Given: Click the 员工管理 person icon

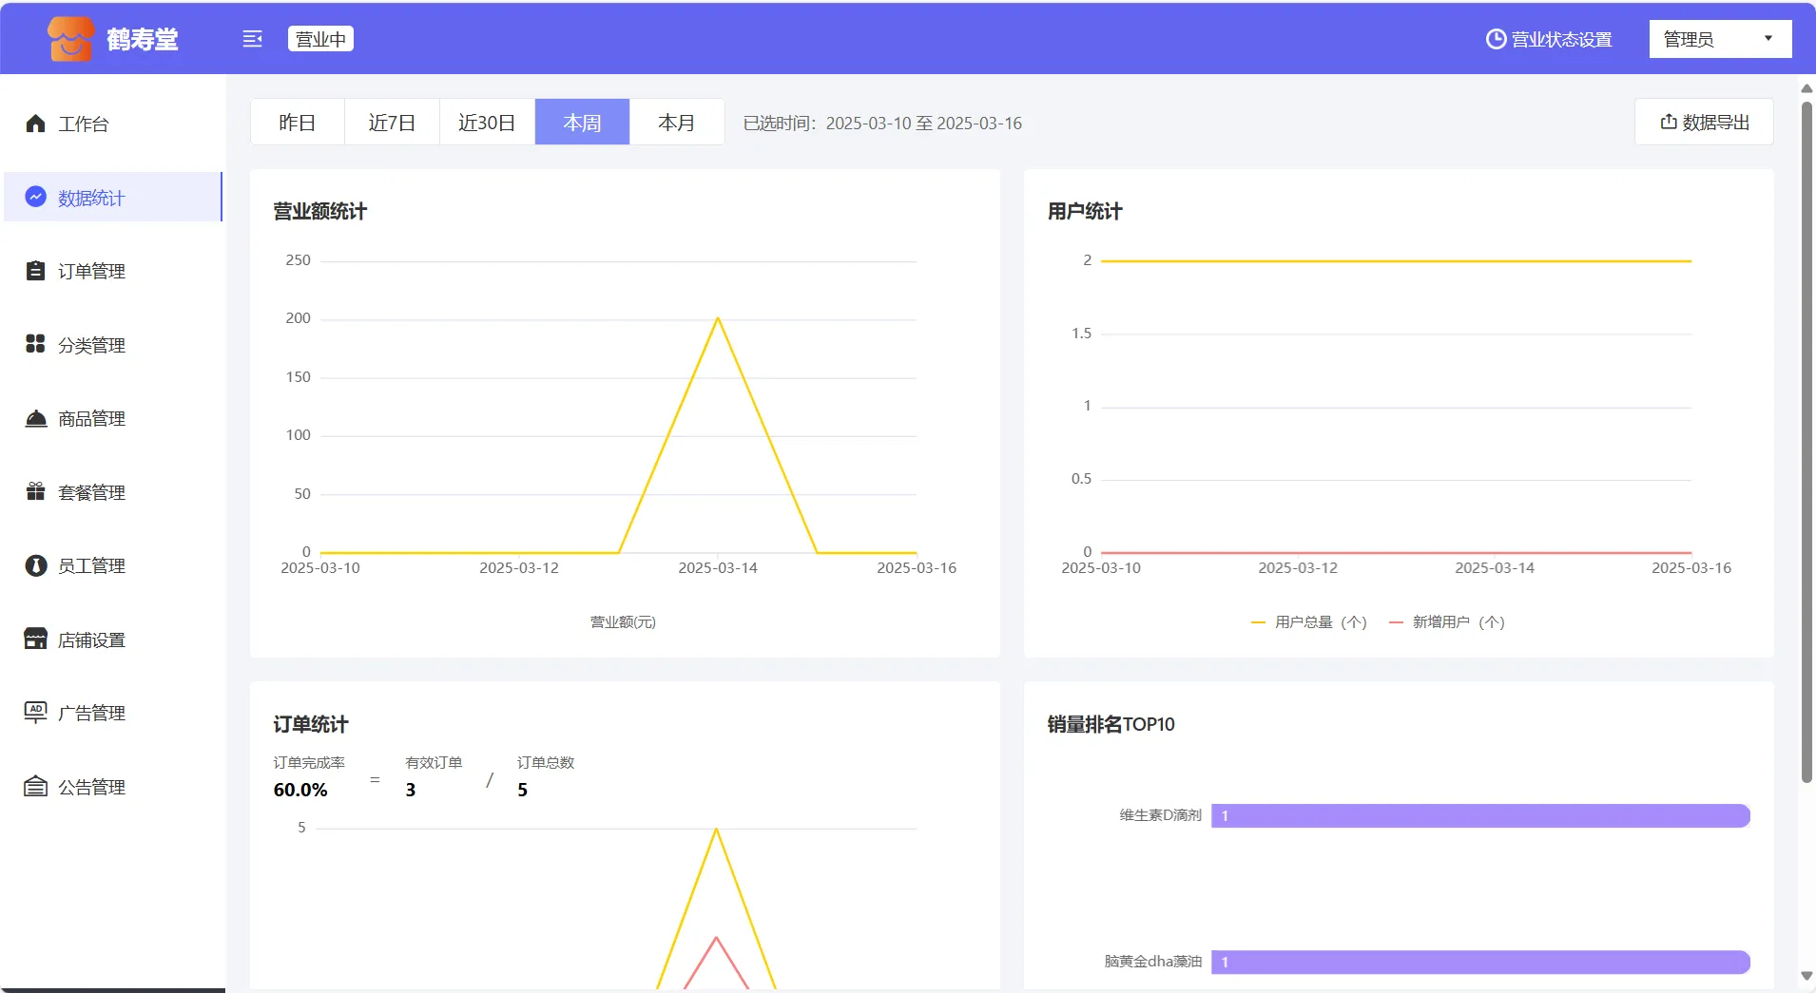Looking at the screenshot, I should pyautogui.click(x=35, y=565).
